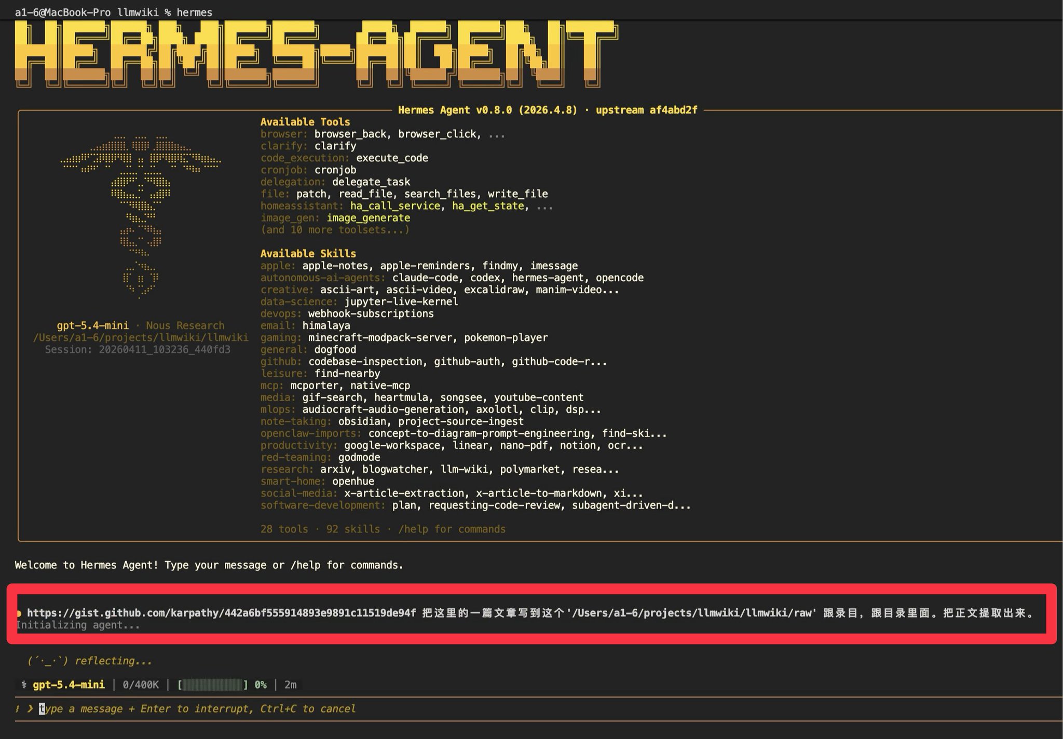Click the 'execute_code' tool name
Image resolution: width=1063 pixels, height=739 pixels.
coord(392,158)
